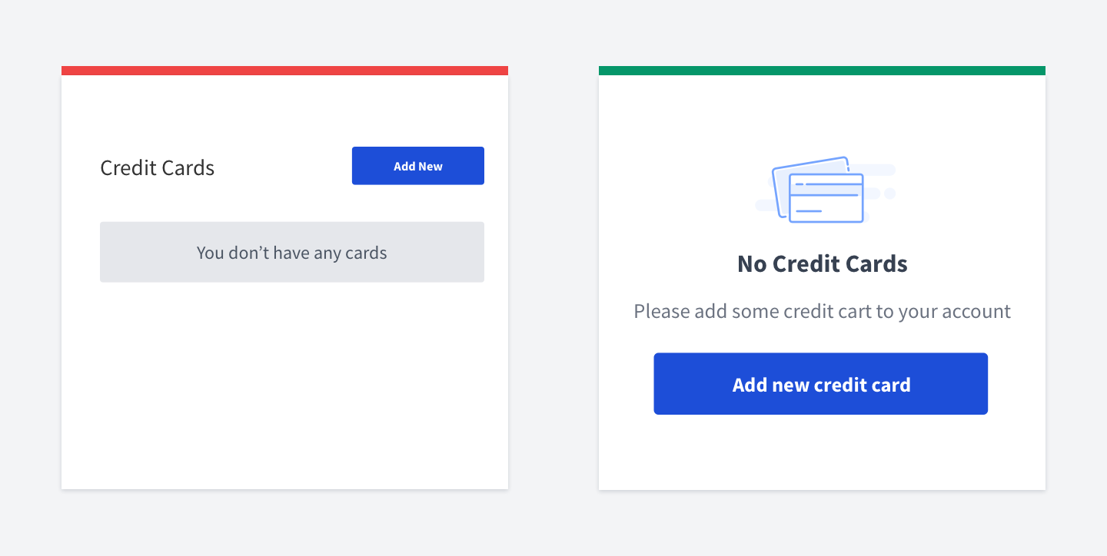The height and width of the screenshot is (556, 1107).
Task: Click the front credit card illustration icon
Action: tap(826, 198)
